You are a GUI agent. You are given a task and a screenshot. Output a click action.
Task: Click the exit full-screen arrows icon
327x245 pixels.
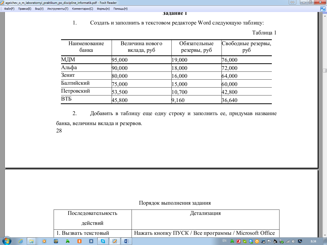coord(323,9)
